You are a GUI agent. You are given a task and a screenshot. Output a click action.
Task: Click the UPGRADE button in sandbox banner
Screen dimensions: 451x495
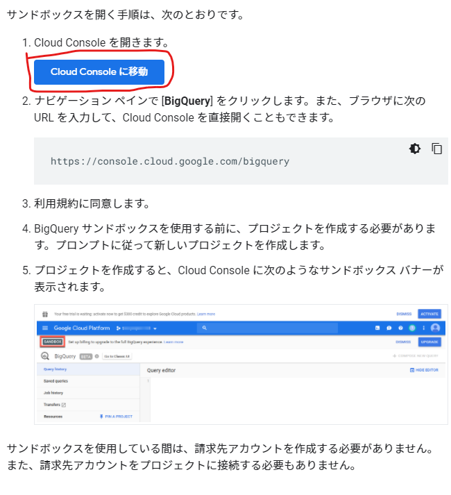[429, 342]
